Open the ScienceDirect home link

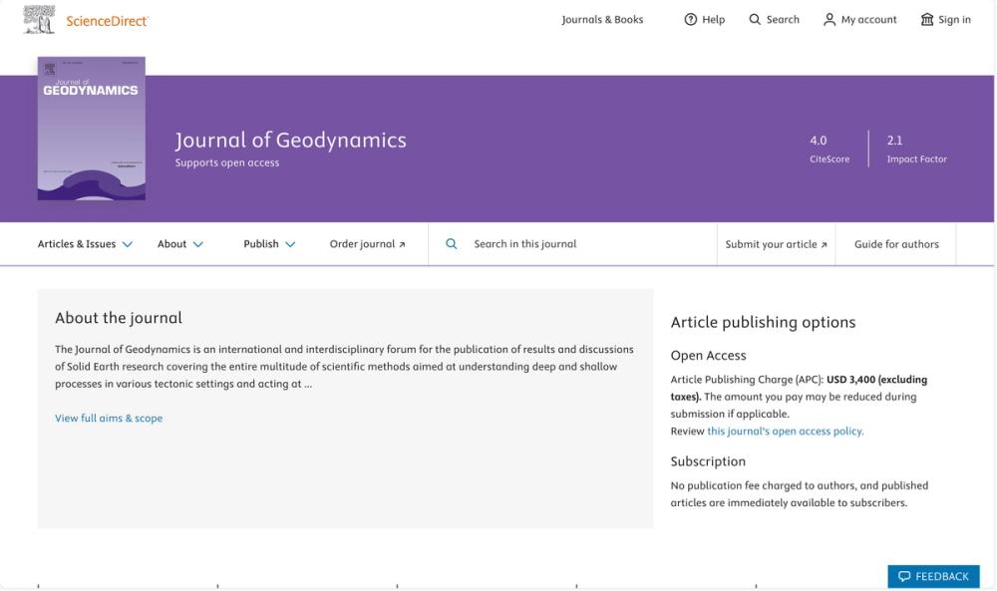pyautogui.click(x=107, y=21)
